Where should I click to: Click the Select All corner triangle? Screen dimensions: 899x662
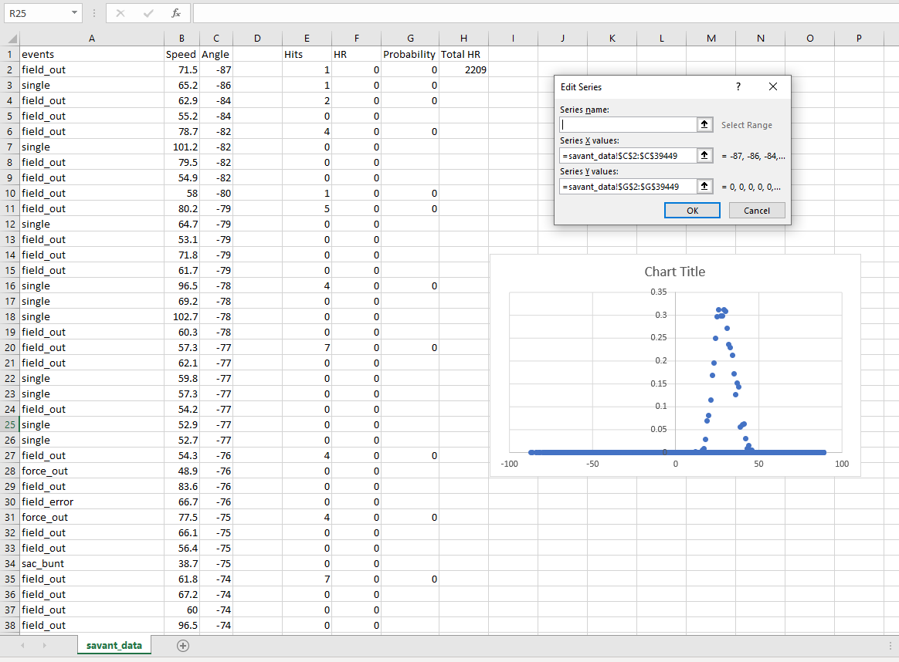point(12,39)
